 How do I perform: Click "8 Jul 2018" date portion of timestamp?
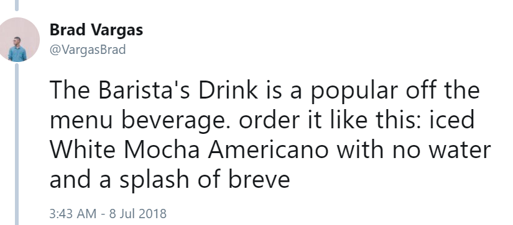[138, 214]
